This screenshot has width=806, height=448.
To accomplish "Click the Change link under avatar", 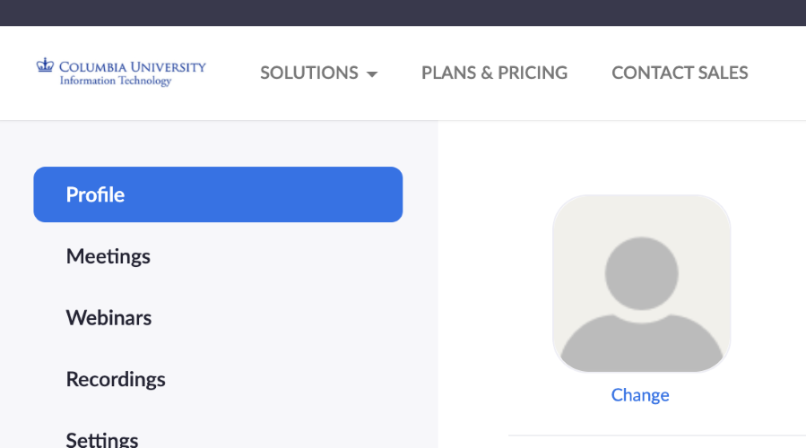I will 640,394.
